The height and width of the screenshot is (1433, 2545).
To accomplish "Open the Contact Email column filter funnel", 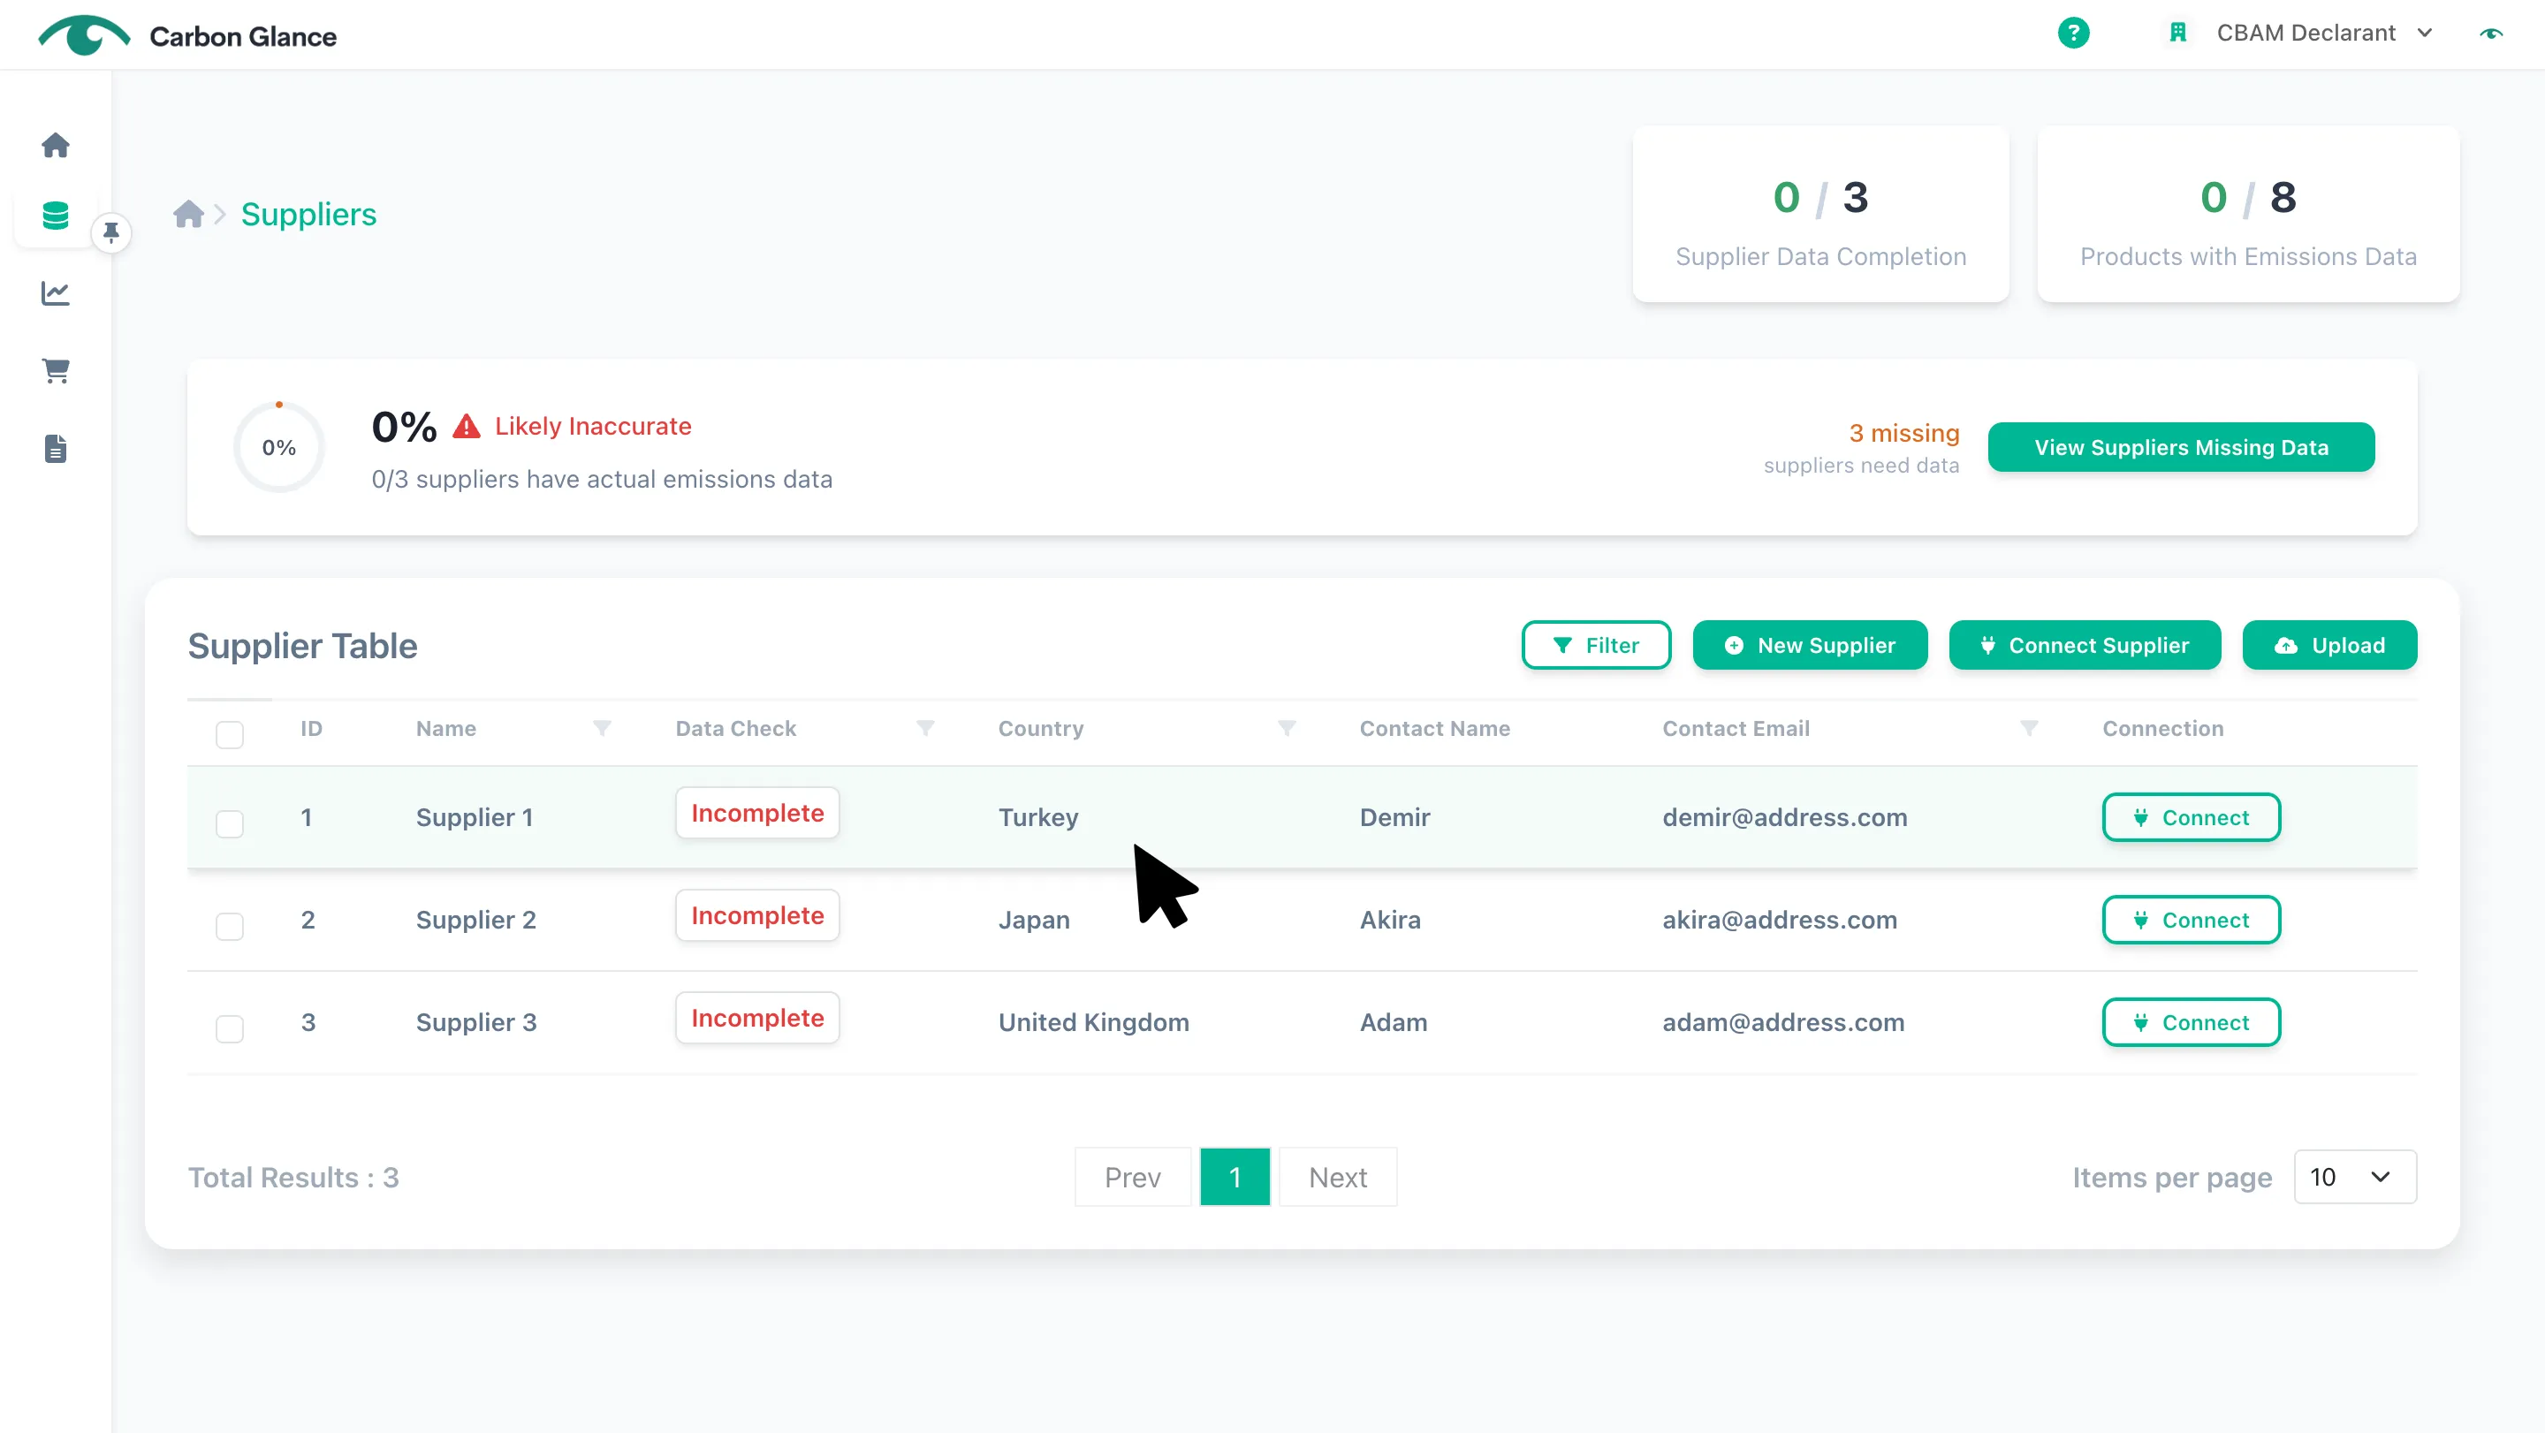I will pos(2029,728).
